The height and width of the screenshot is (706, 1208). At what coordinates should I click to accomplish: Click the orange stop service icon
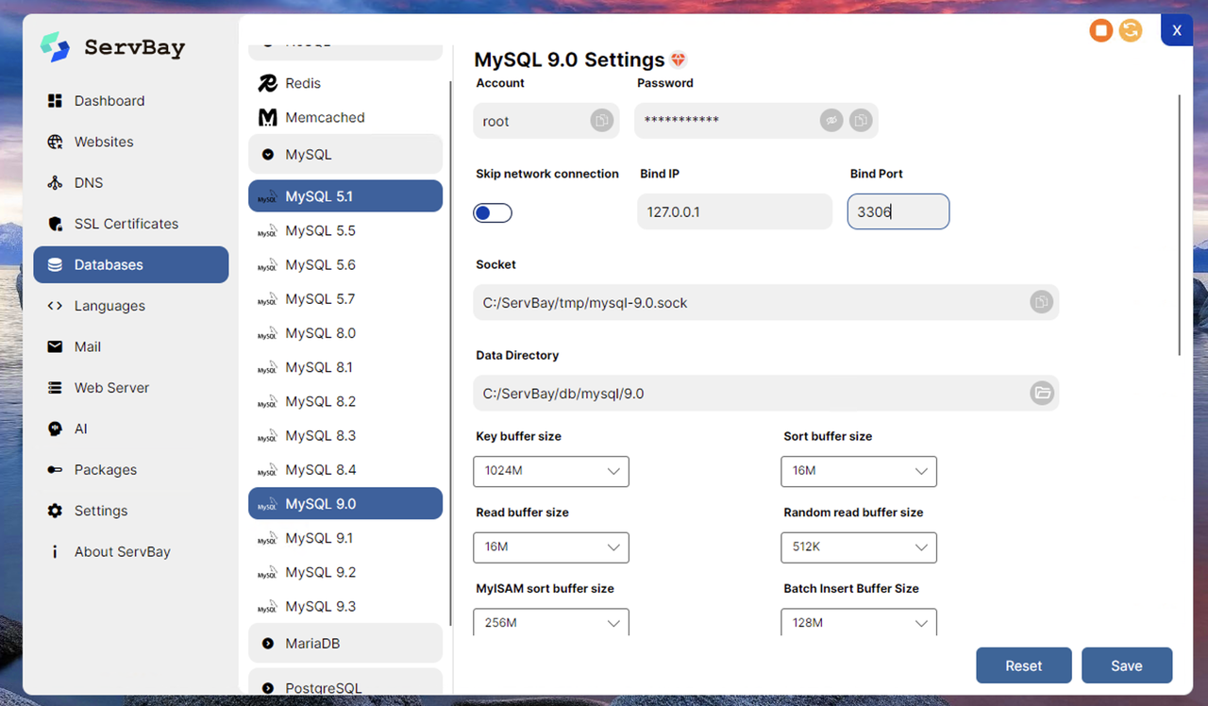1100,31
